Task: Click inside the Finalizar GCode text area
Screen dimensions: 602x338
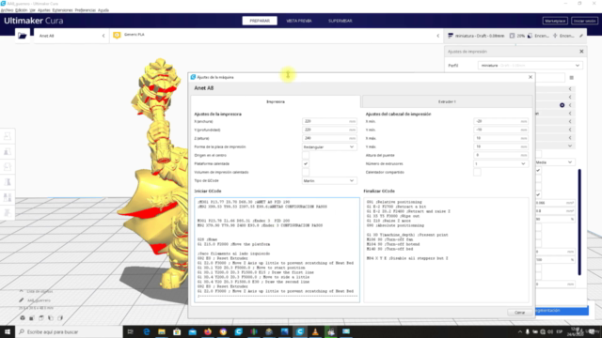Action: tap(446, 250)
